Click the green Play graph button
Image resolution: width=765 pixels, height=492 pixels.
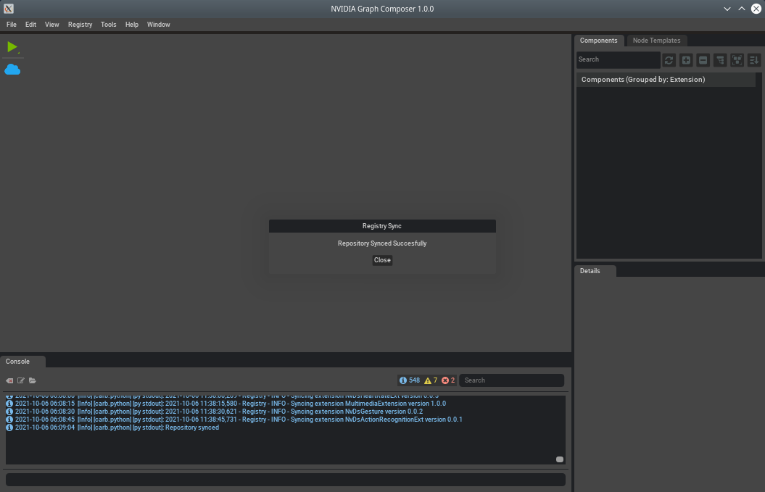pos(12,47)
